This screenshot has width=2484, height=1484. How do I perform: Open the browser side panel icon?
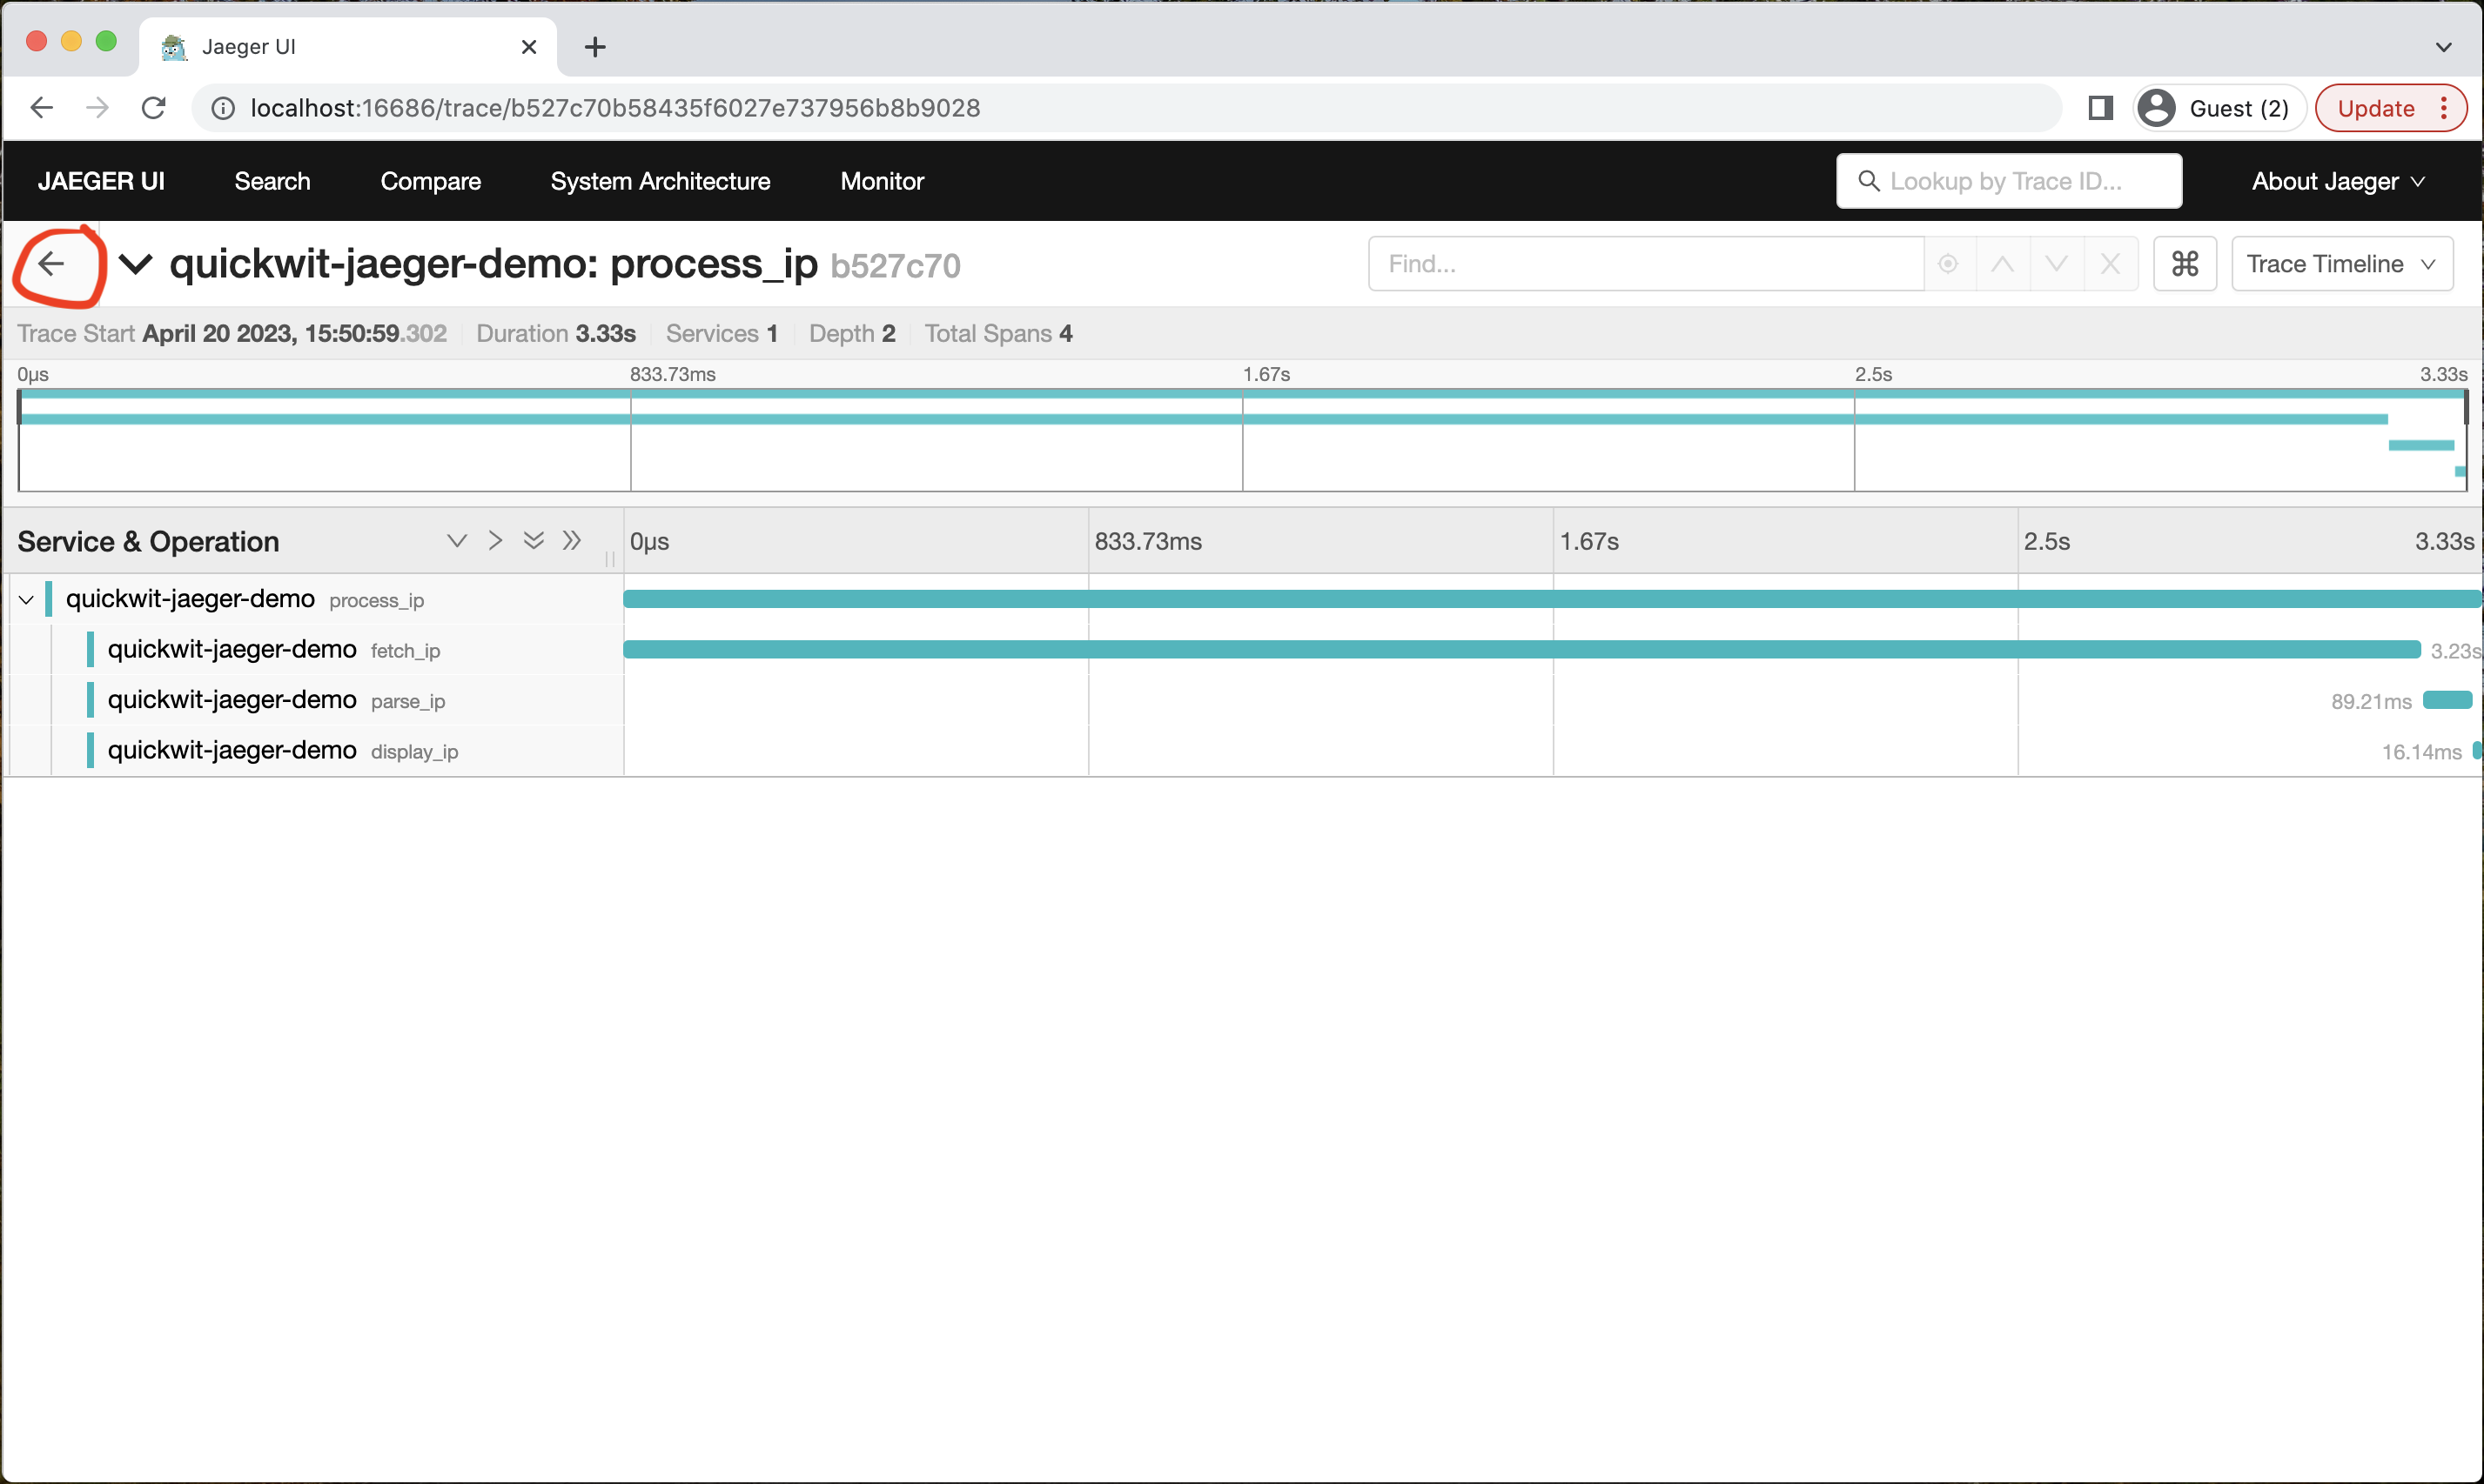point(2100,108)
